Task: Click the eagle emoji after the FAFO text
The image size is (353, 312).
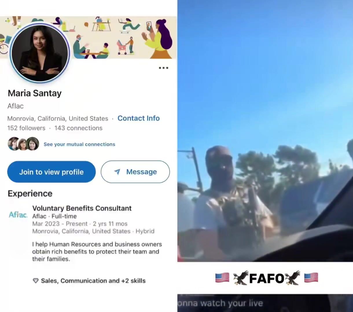Action: click(x=293, y=278)
